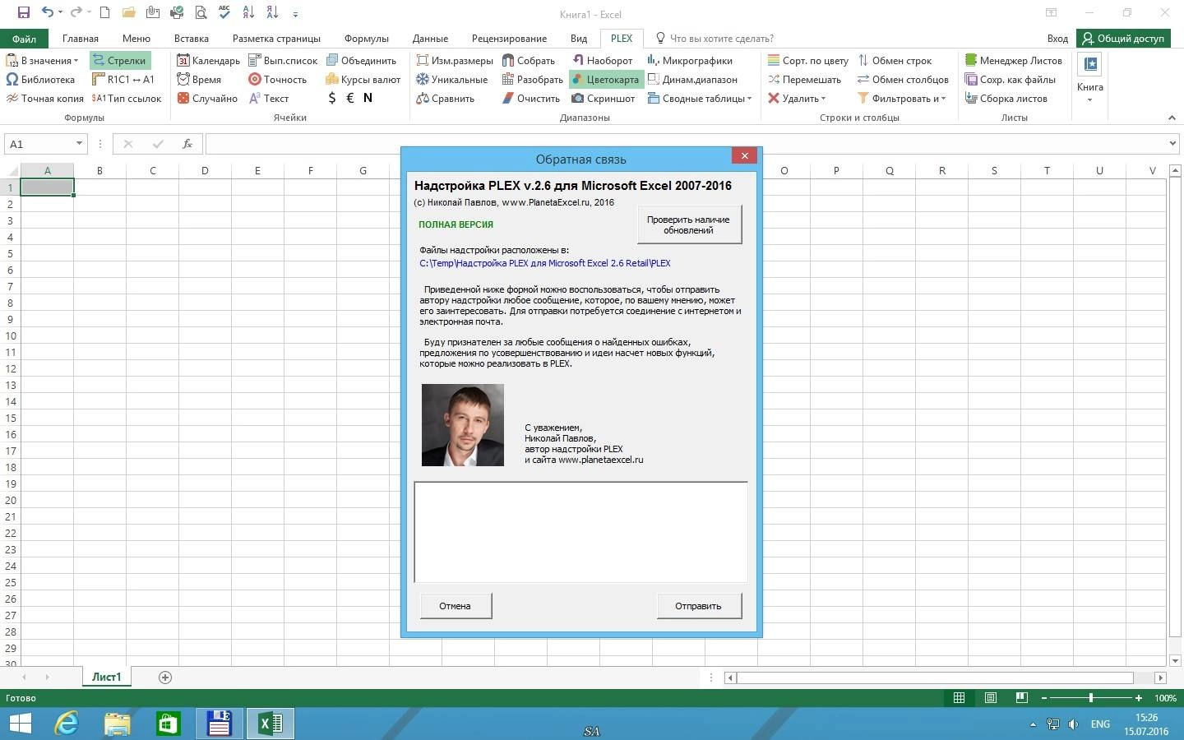This screenshot has width=1184, height=740.
Task: Click the 'Точная копия' formula tool
Action: (44, 99)
